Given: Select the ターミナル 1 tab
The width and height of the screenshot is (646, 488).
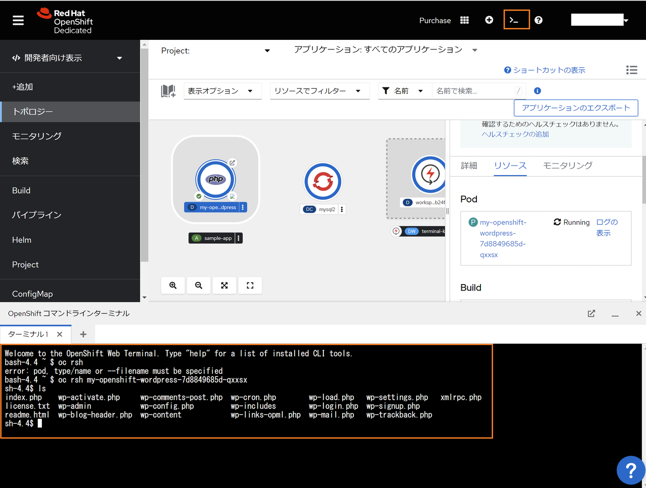Looking at the screenshot, I should coord(28,334).
